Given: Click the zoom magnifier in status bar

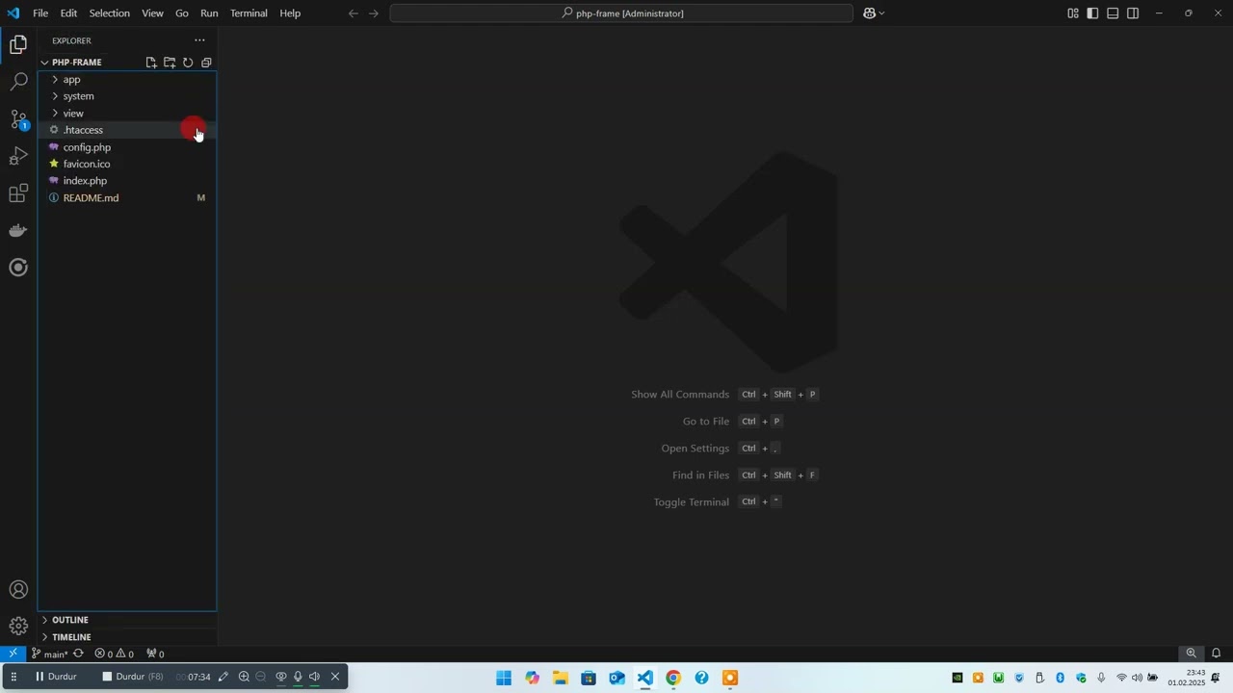Looking at the screenshot, I should click(x=1192, y=654).
